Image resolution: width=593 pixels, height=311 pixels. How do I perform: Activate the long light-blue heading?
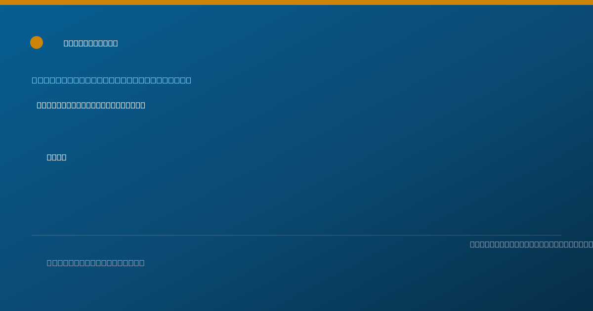coord(111,80)
